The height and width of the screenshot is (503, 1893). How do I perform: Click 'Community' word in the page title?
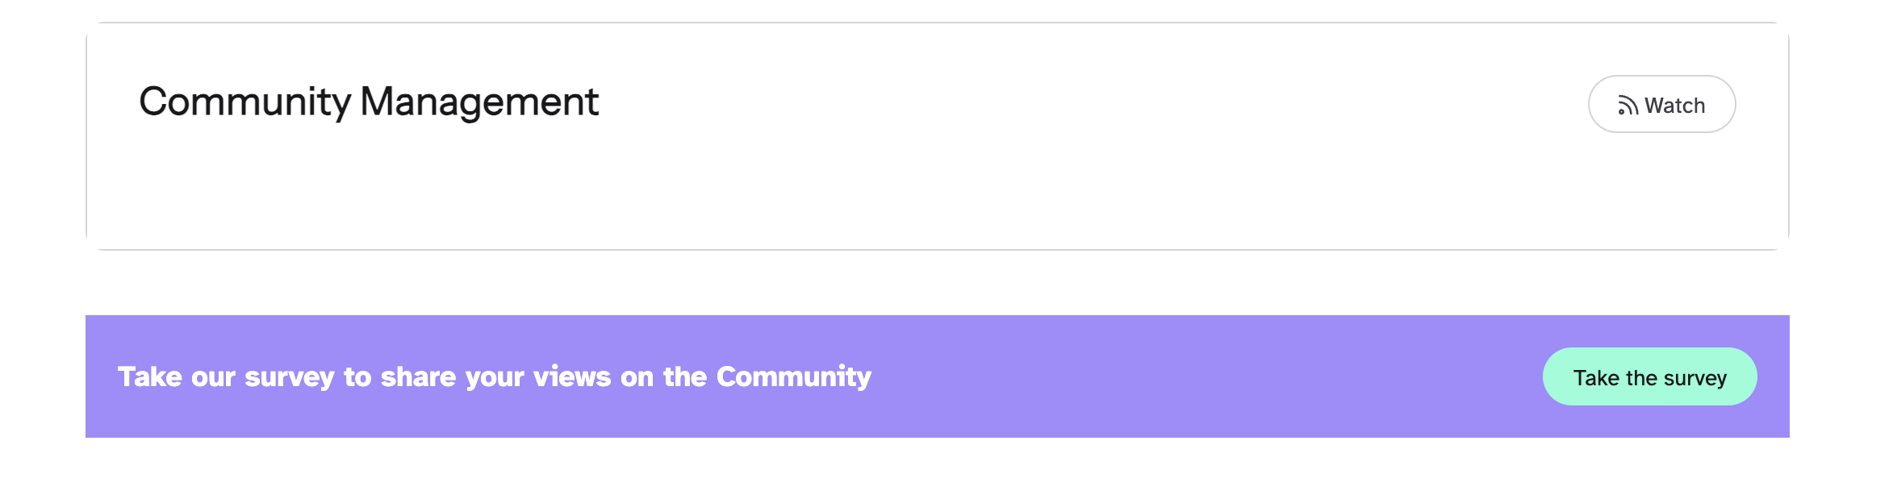[x=244, y=102]
